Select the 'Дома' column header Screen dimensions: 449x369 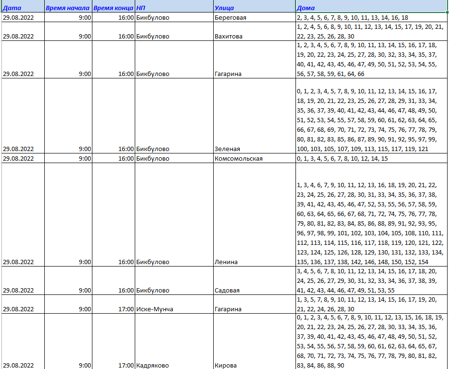click(x=371, y=8)
